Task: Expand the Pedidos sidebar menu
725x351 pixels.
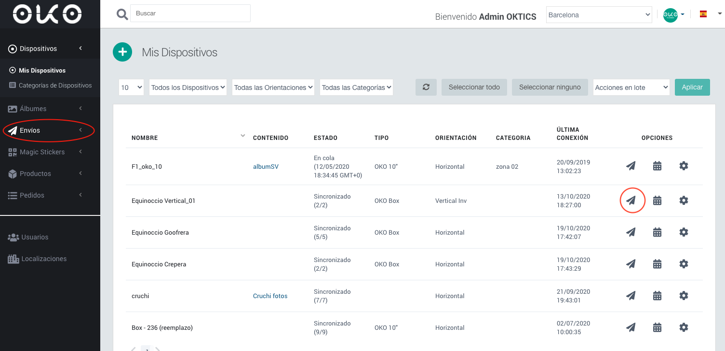Action: tap(50, 195)
